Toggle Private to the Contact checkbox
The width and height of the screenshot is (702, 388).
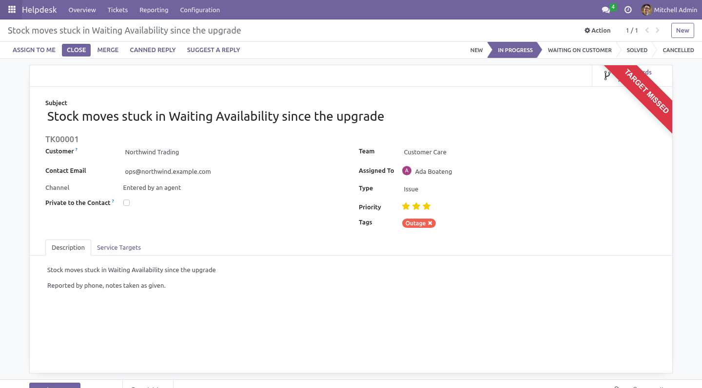[126, 203]
